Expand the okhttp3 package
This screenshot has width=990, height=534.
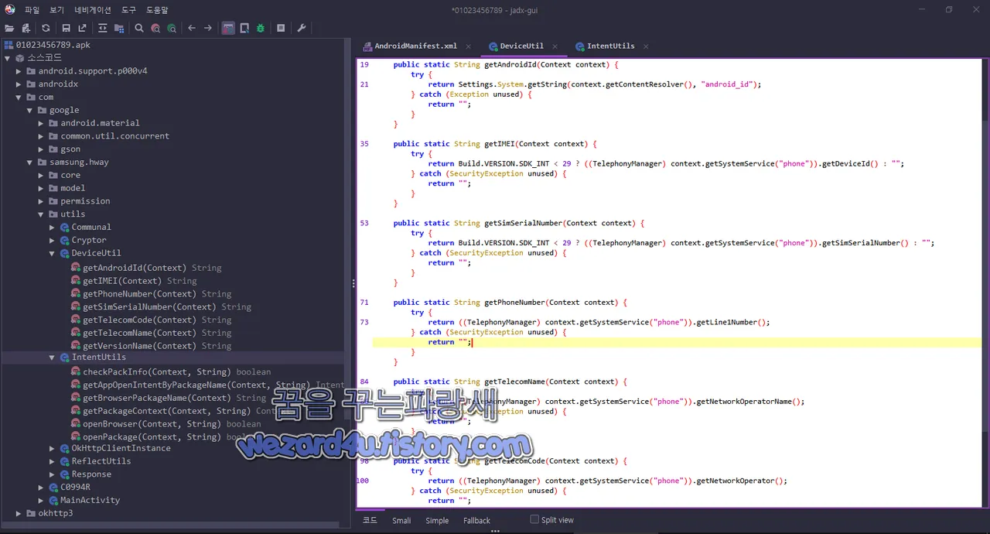(19, 513)
